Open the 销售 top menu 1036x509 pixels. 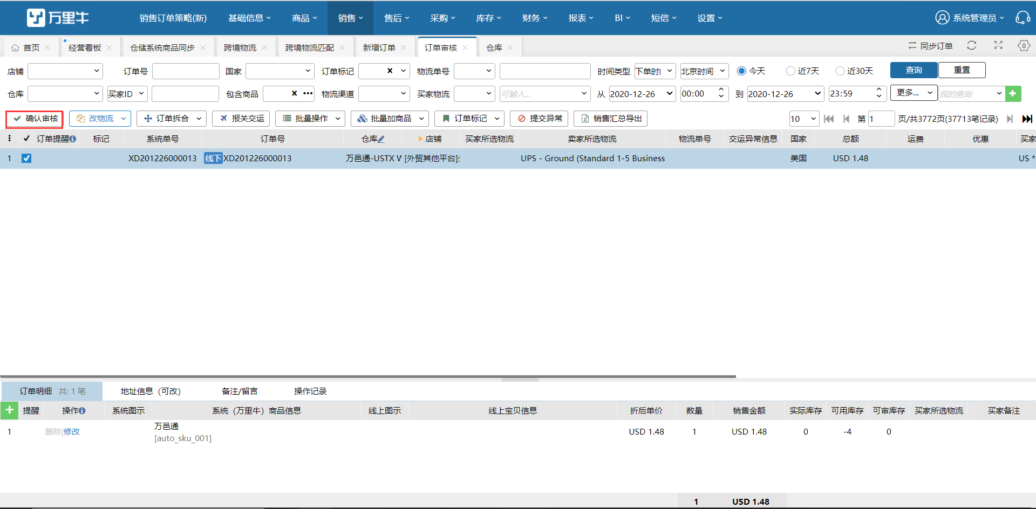pos(351,18)
